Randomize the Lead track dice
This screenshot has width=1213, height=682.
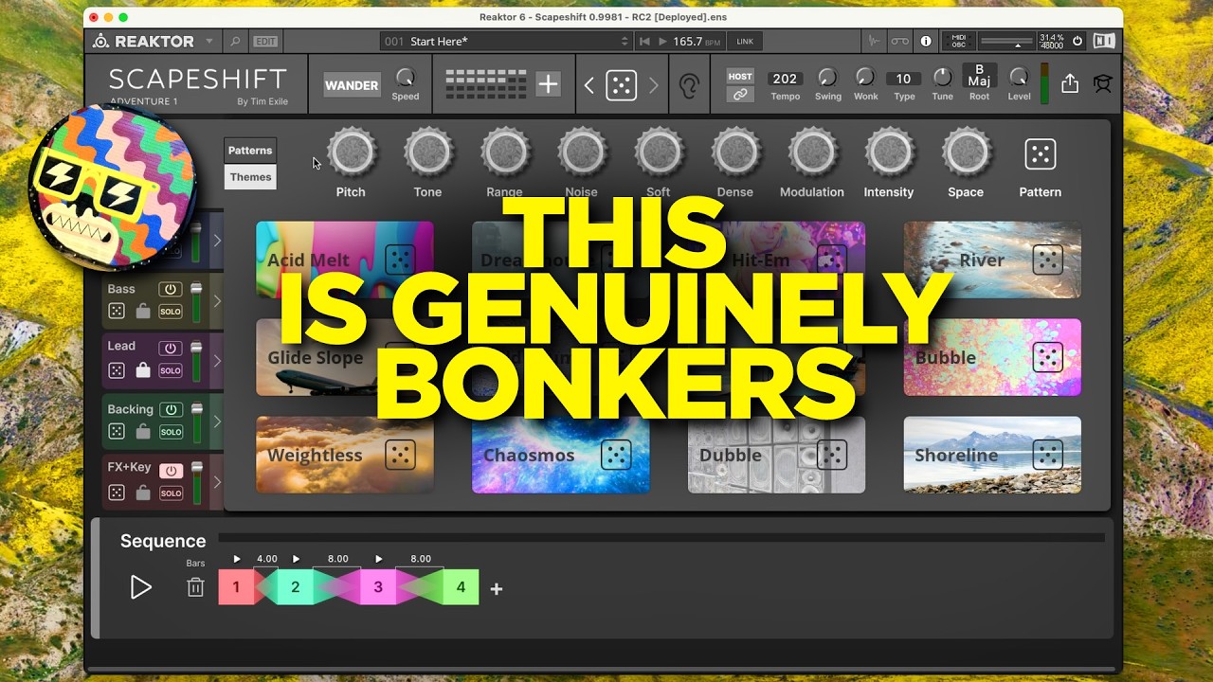pyautogui.click(x=116, y=370)
